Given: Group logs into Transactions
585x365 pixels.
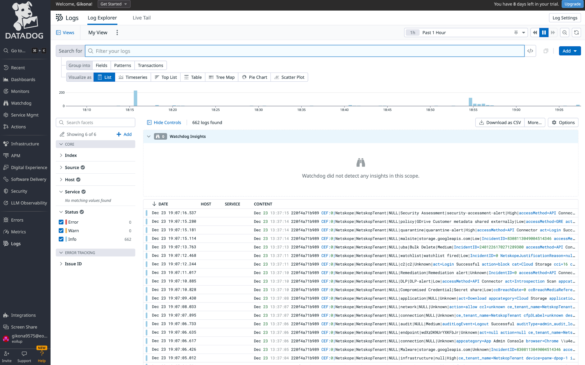Looking at the screenshot, I should pos(151,65).
